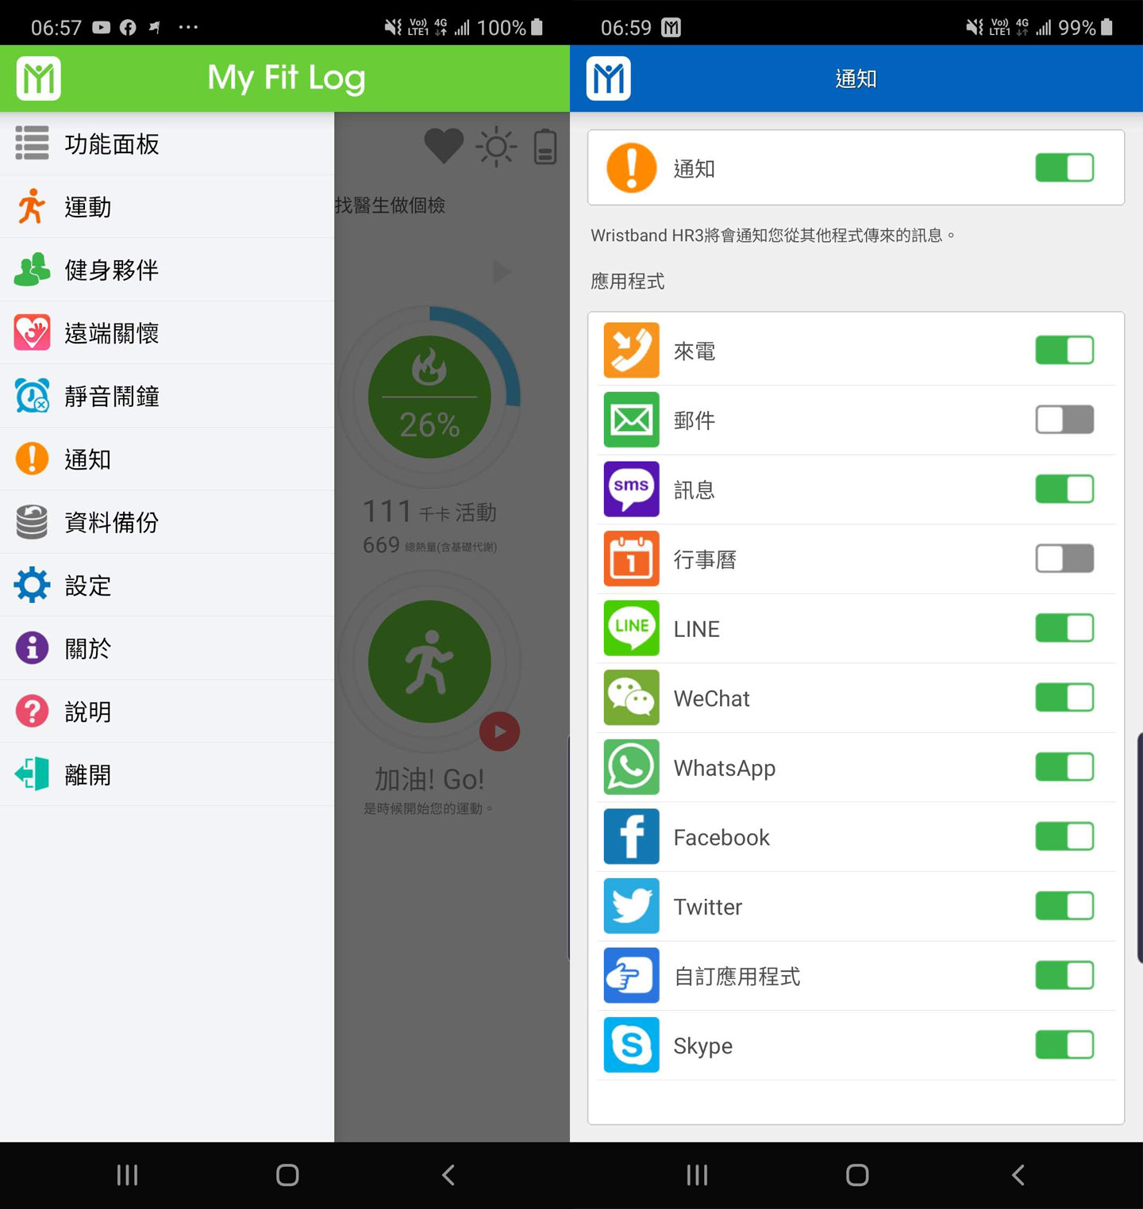Tap the My Fit Log title text
The width and height of the screenshot is (1143, 1209).
287,78
